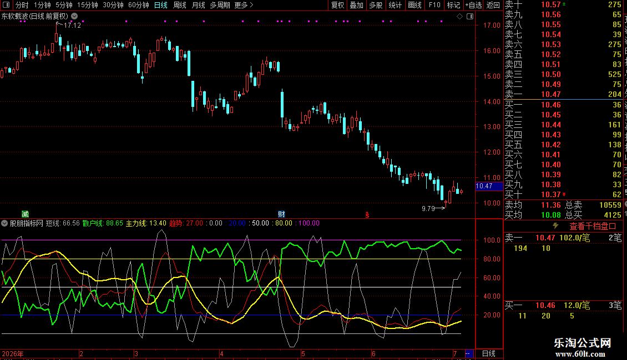Viewport: 627px width, 360px height.
Task: Expand the 更多 period options
Action: (x=244, y=5)
